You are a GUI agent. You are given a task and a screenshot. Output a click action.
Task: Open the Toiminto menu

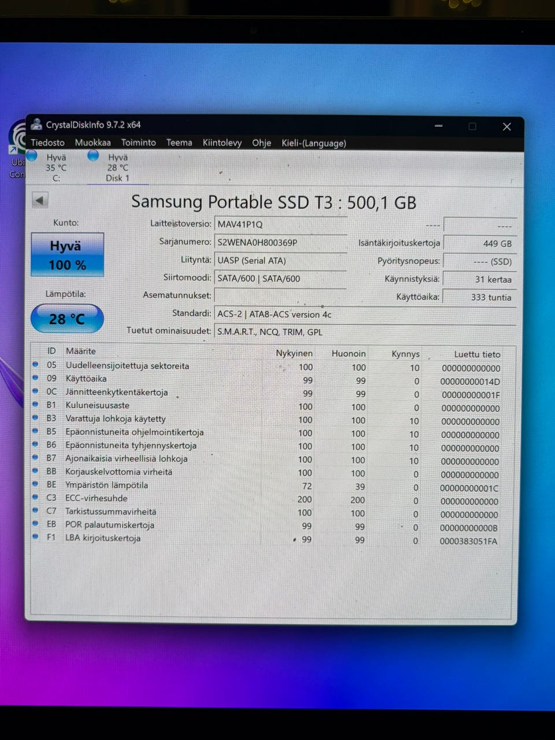(x=138, y=142)
